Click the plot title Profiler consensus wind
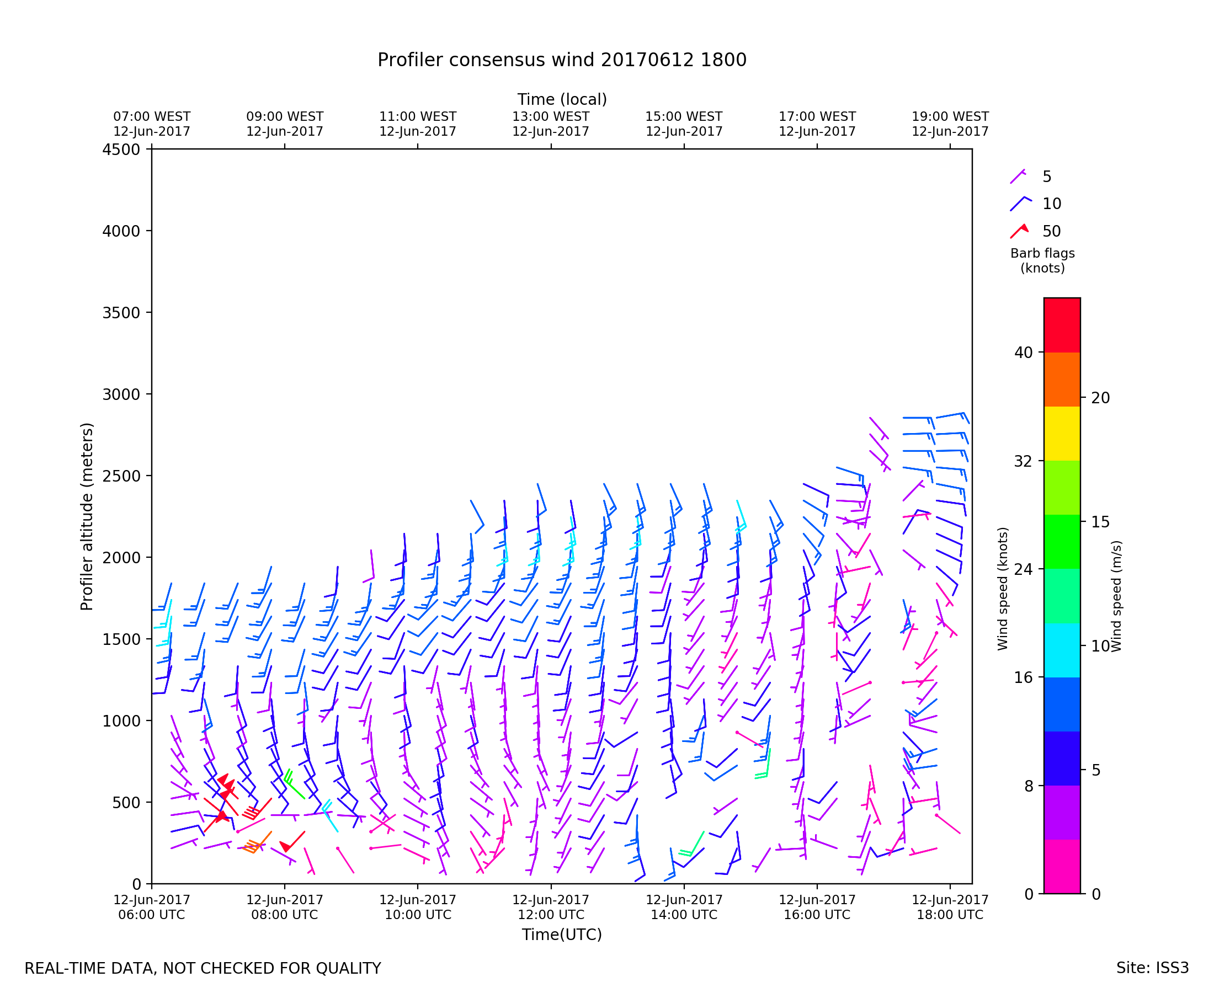Screen dimensions: 1214x993 pyautogui.click(x=562, y=60)
